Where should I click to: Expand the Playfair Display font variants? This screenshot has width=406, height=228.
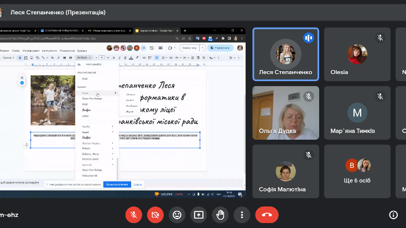pyautogui.click(x=113, y=143)
